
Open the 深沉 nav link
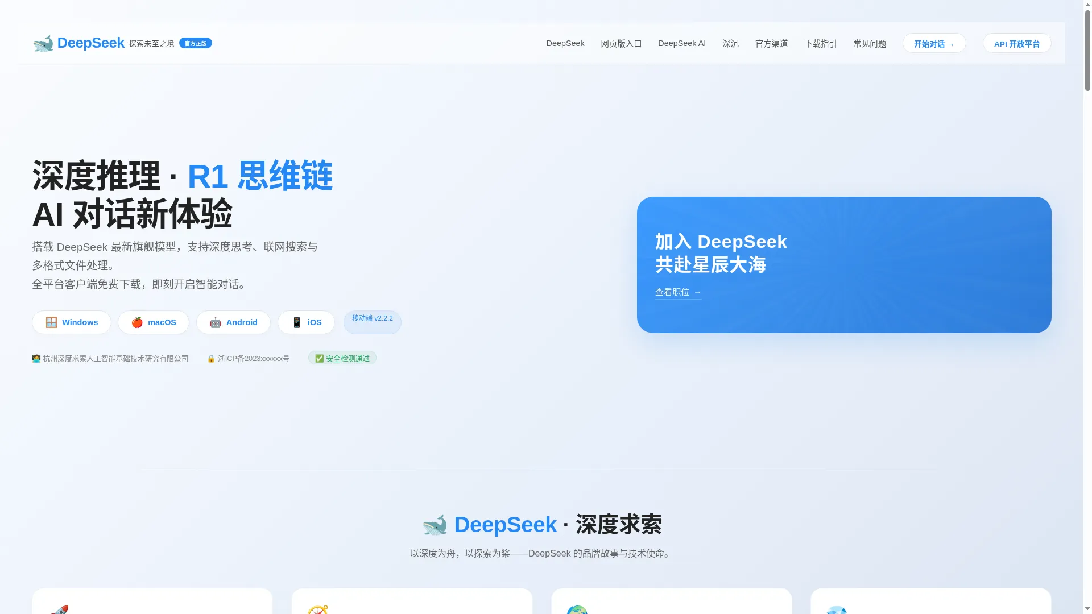(x=731, y=44)
